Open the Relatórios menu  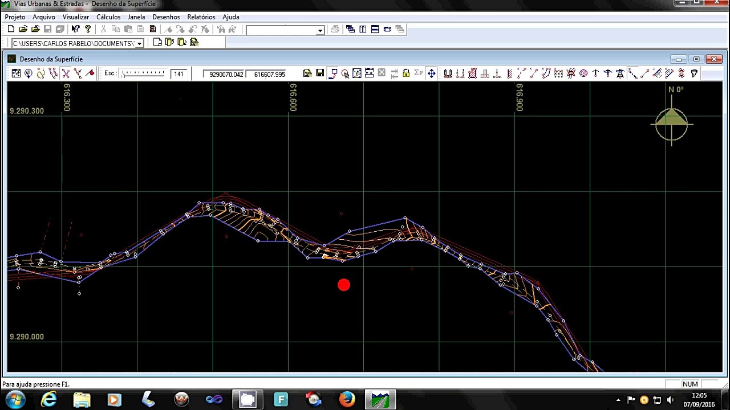coord(201,17)
